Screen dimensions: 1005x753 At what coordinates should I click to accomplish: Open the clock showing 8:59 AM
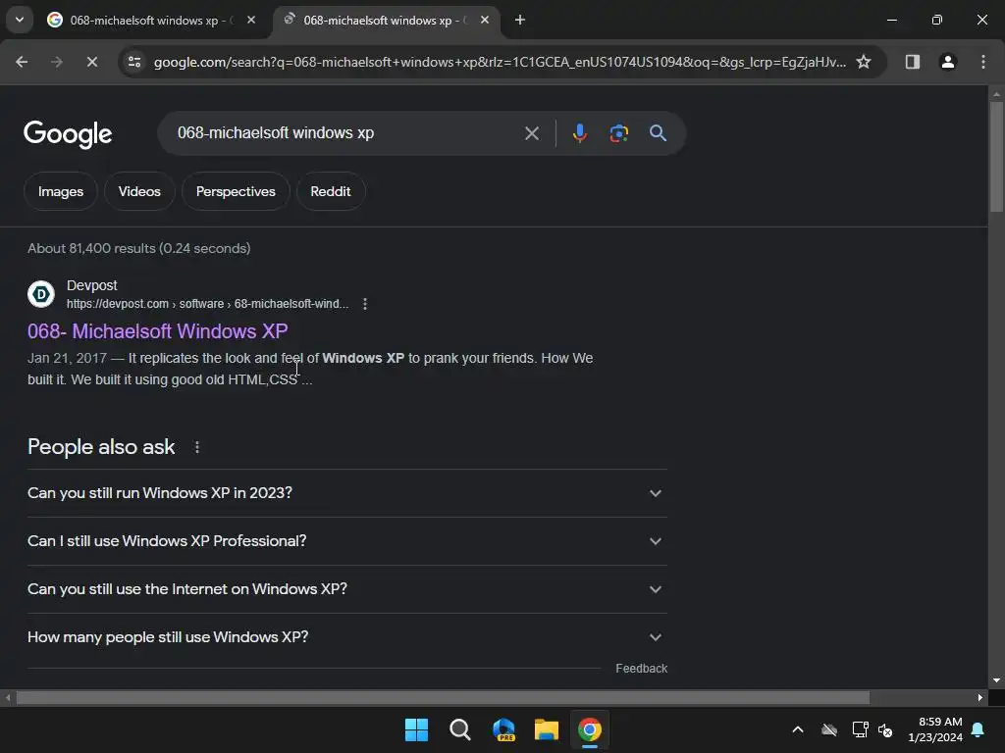click(x=935, y=729)
